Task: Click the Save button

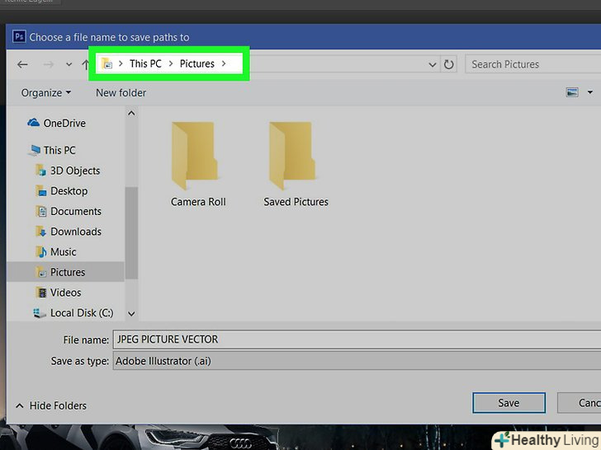Action: point(509,403)
